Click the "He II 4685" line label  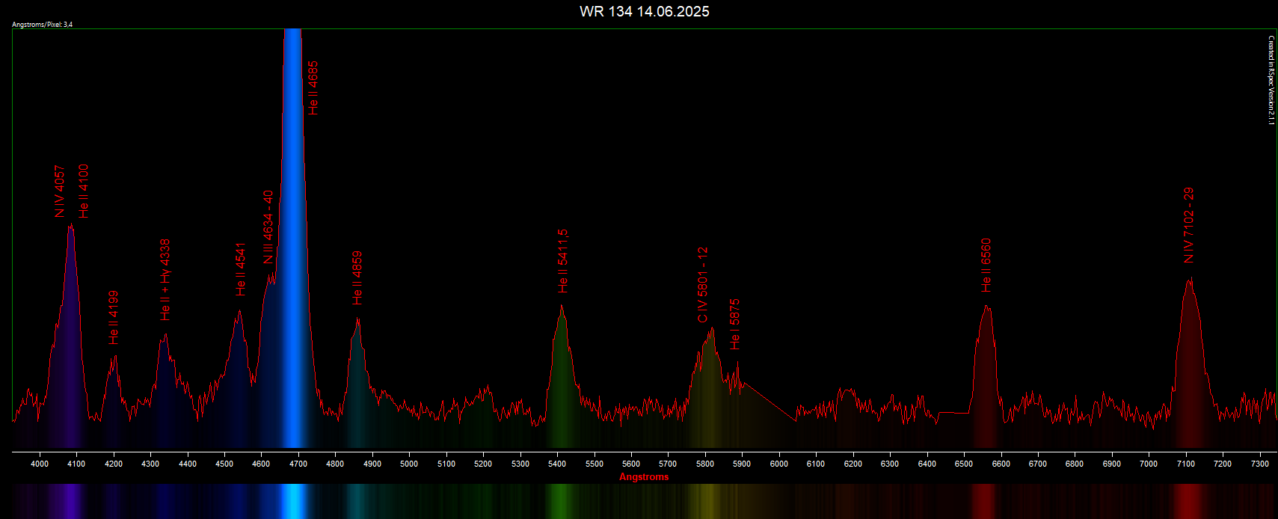click(x=313, y=88)
